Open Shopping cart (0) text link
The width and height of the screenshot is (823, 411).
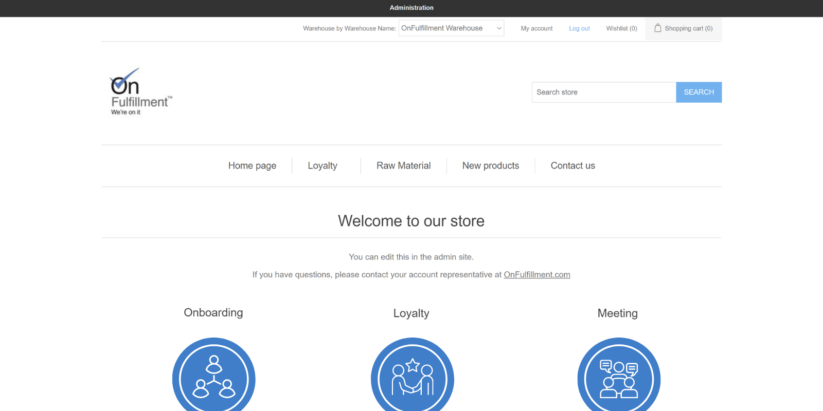point(688,28)
